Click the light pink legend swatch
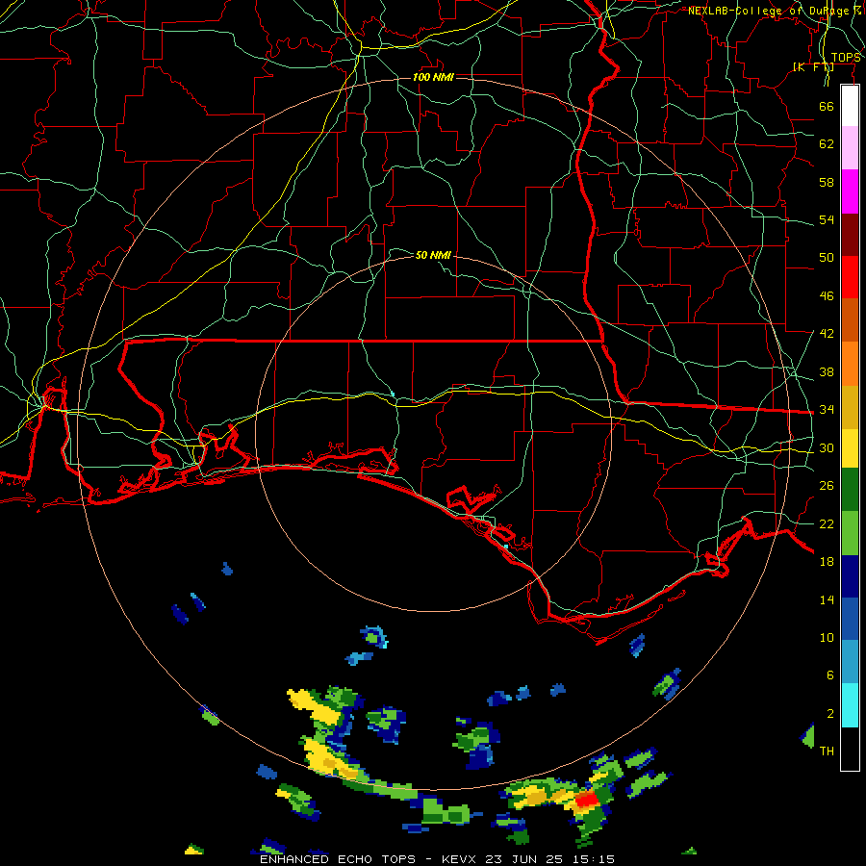 850,148
